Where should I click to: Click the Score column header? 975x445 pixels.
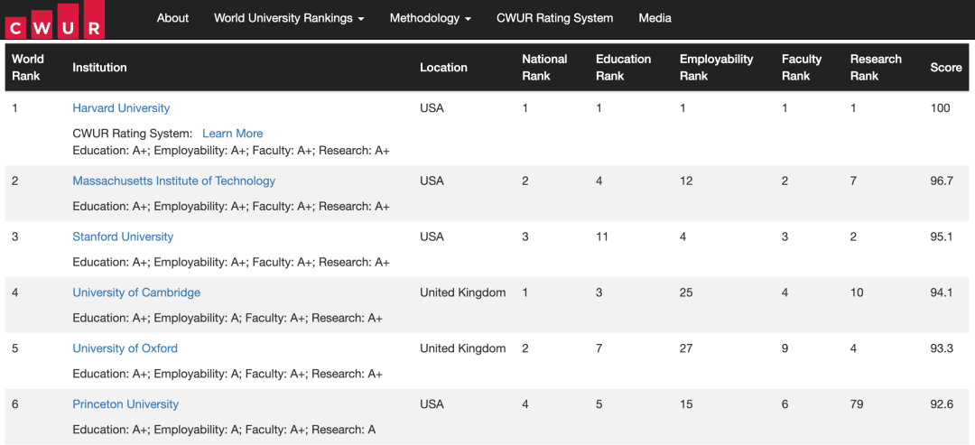click(946, 68)
